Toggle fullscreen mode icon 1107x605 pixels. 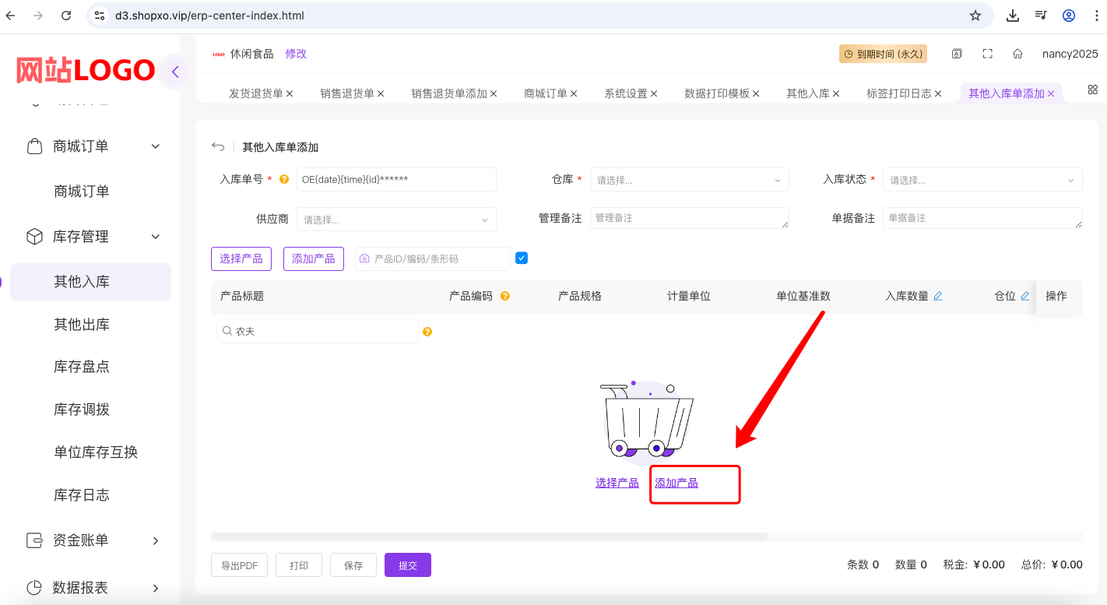(988, 54)
